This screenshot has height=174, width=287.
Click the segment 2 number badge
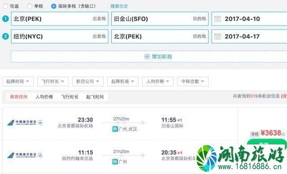5,36
